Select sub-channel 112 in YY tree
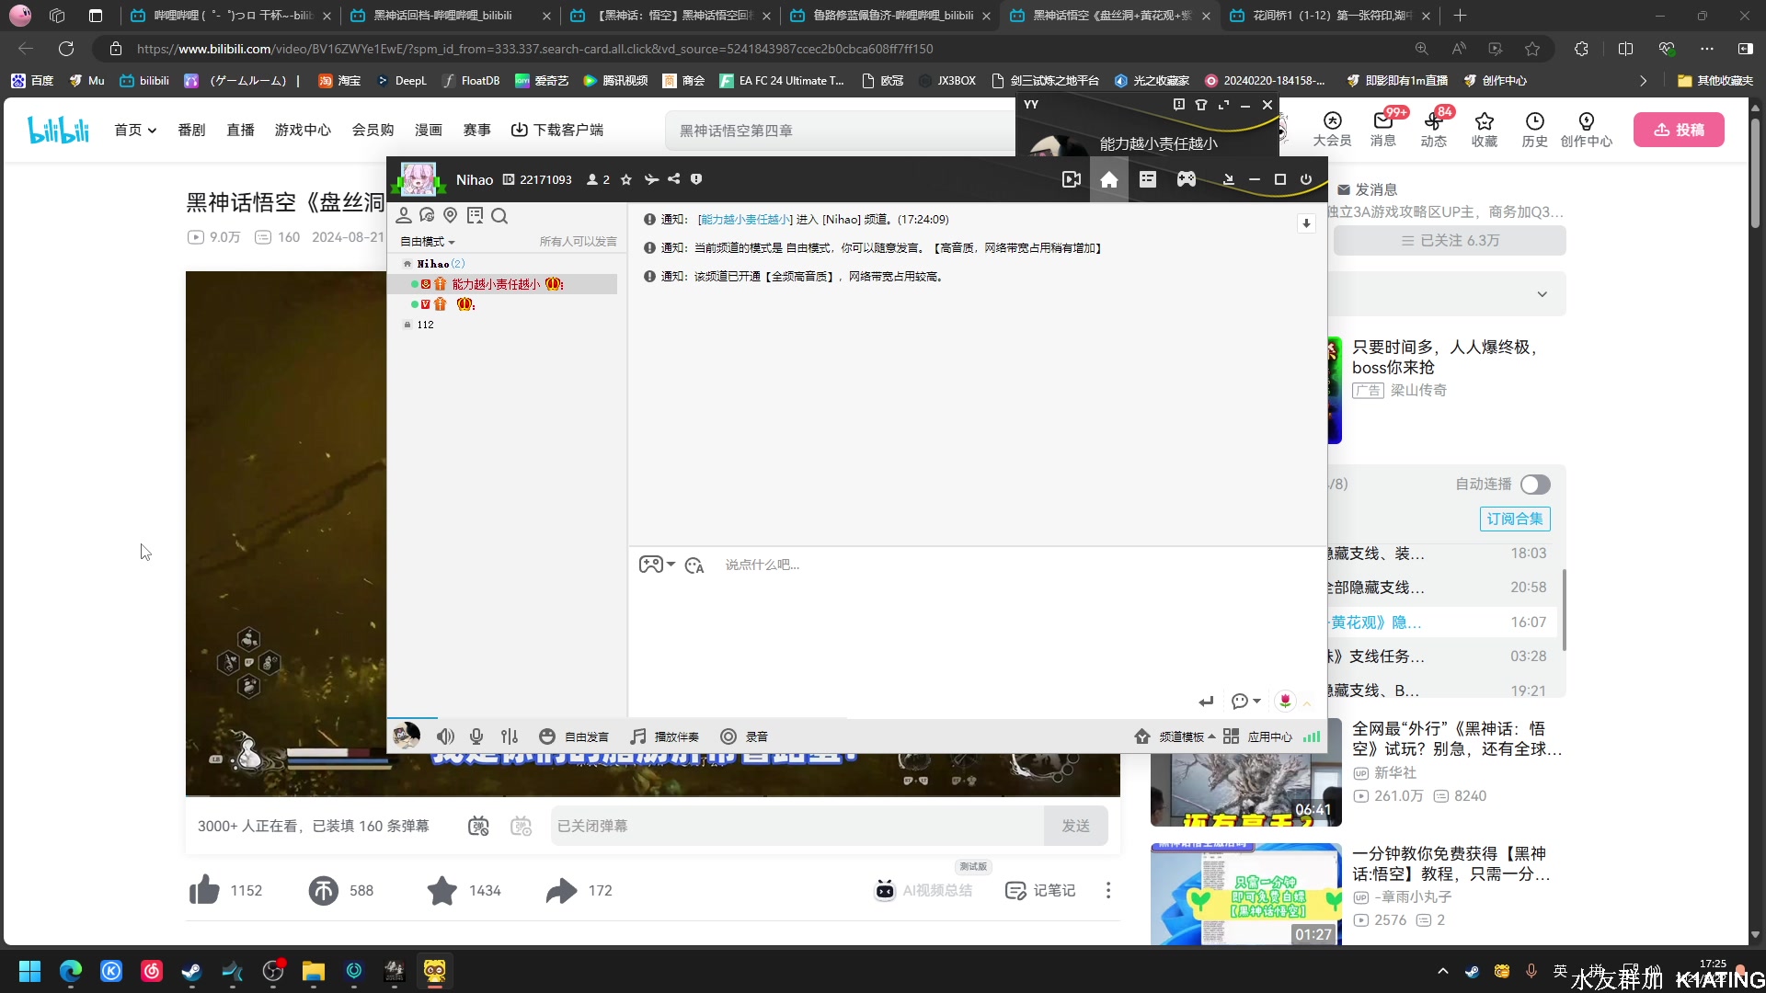The width and height of the screenshot is (1766, 993). pos(425,325)
